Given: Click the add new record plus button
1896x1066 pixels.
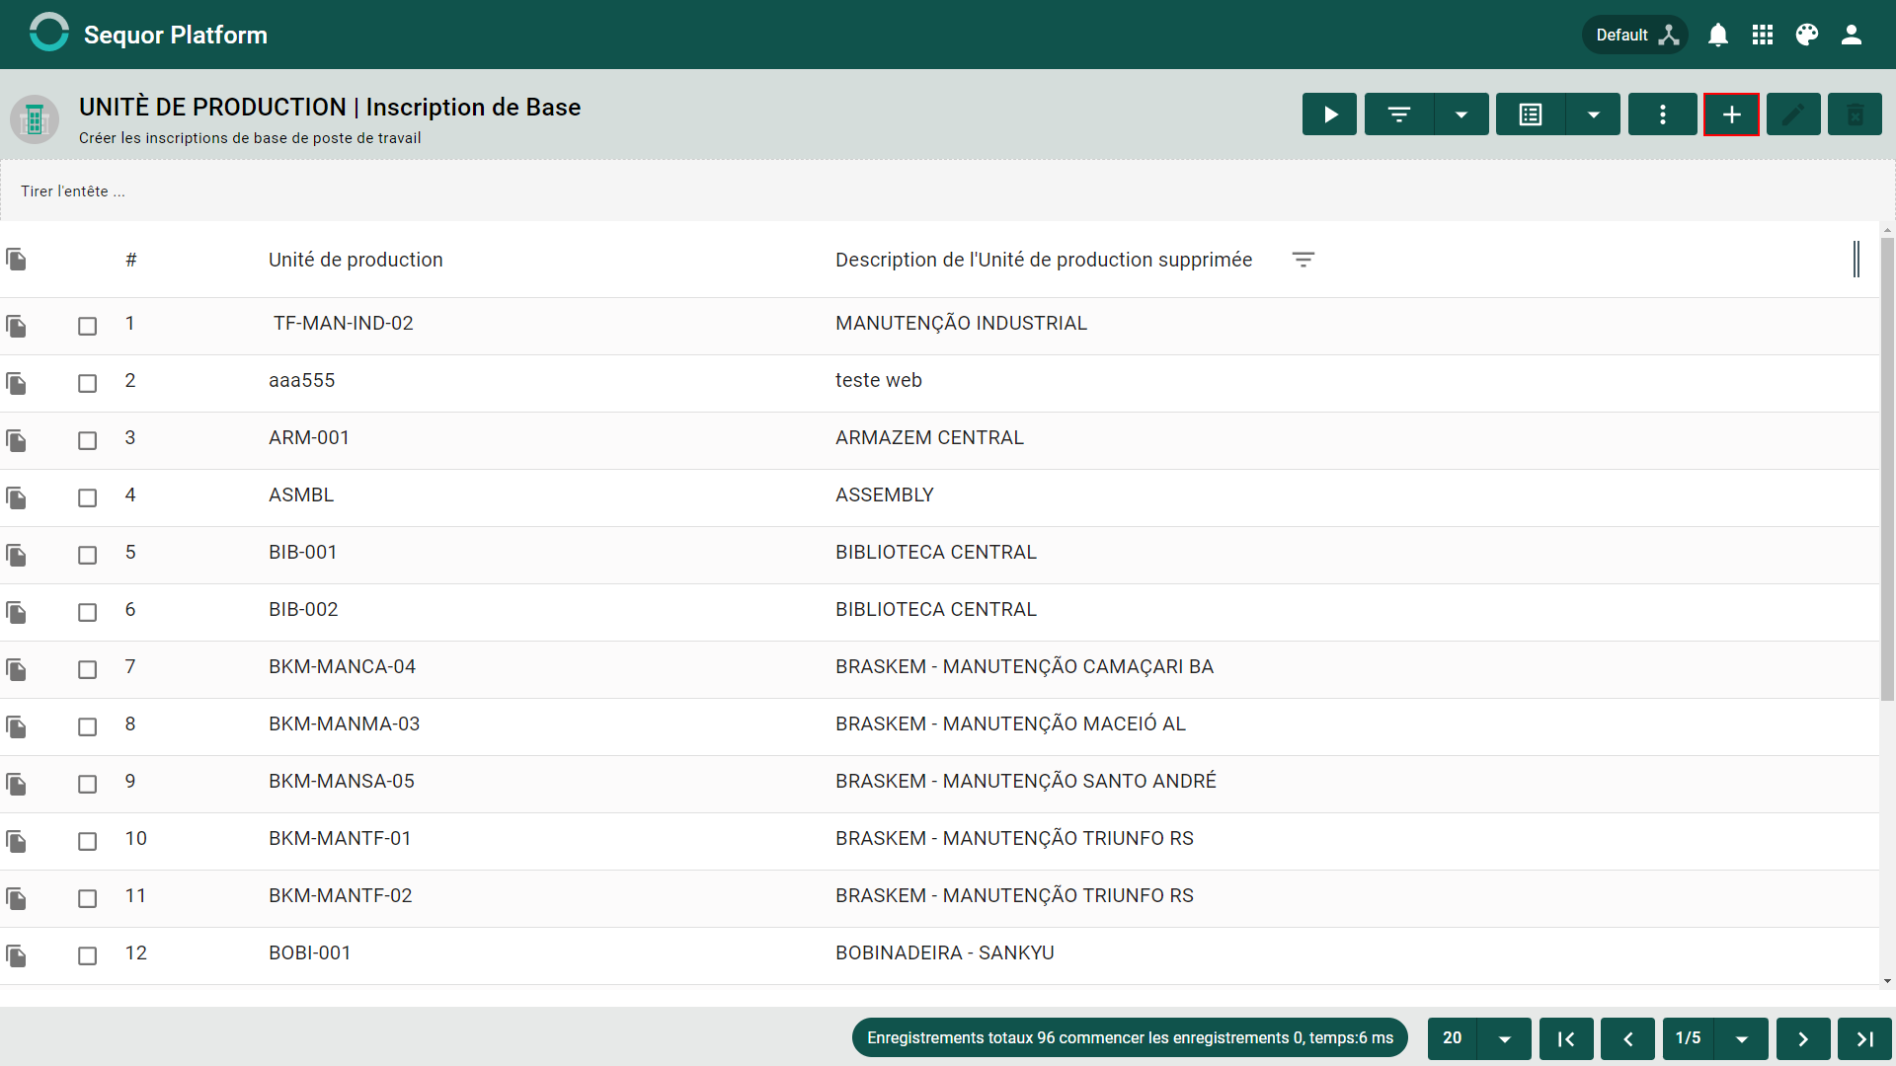Looking at the screenshot, I should click(x=1731, y=114).
